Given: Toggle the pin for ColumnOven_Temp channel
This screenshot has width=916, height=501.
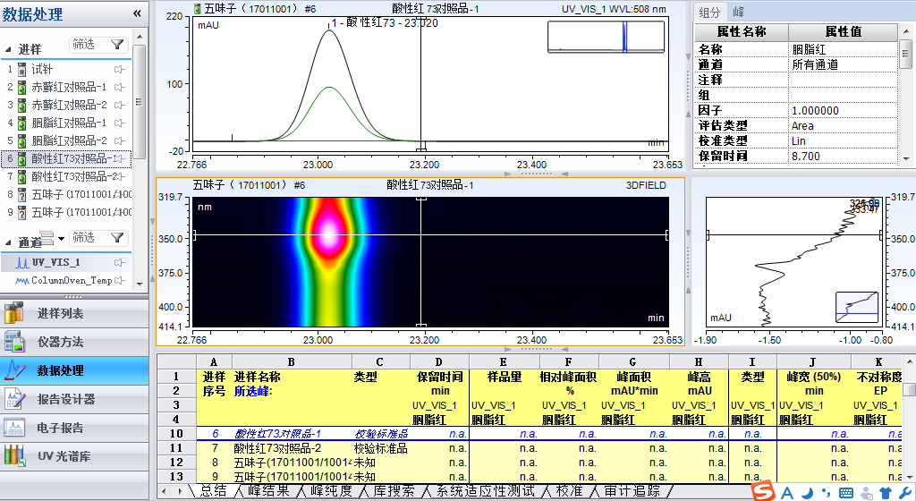Looking at the screenshot, I should tap(120, 281).
